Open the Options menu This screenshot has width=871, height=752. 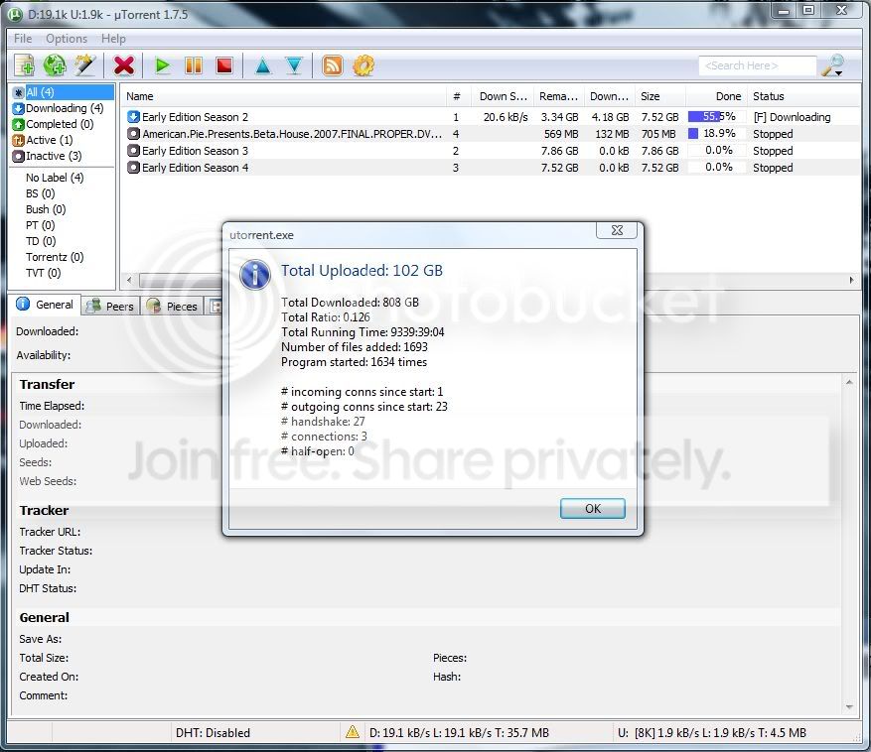(67, 39)
